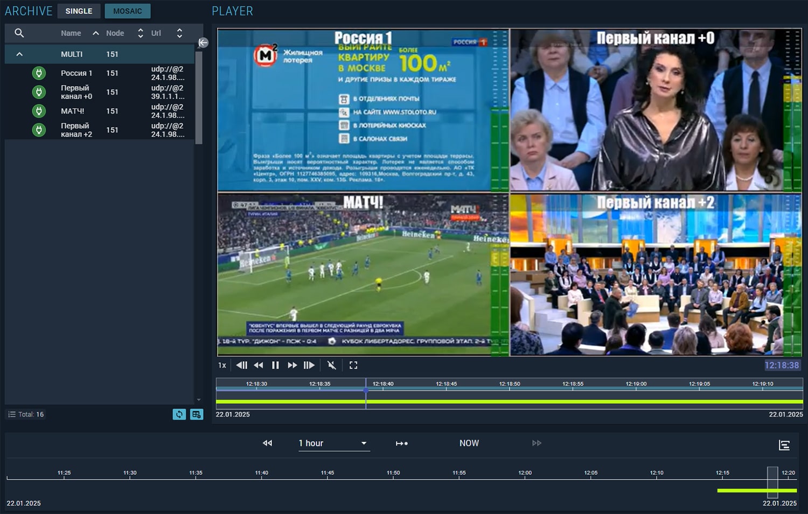Step one frame forward
This screenshot has height=514, width=808.
tap(309, 365)
